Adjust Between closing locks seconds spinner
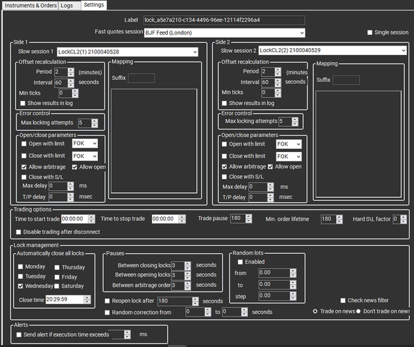 [x=187, y=265]
